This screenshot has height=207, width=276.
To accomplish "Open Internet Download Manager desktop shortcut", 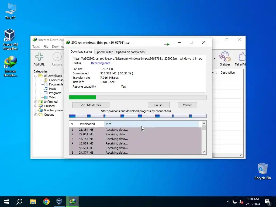I will click(x=11, y=66).
